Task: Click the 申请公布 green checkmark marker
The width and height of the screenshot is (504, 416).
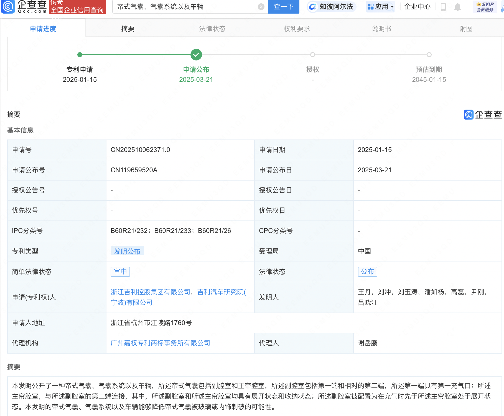Action: 196,55
